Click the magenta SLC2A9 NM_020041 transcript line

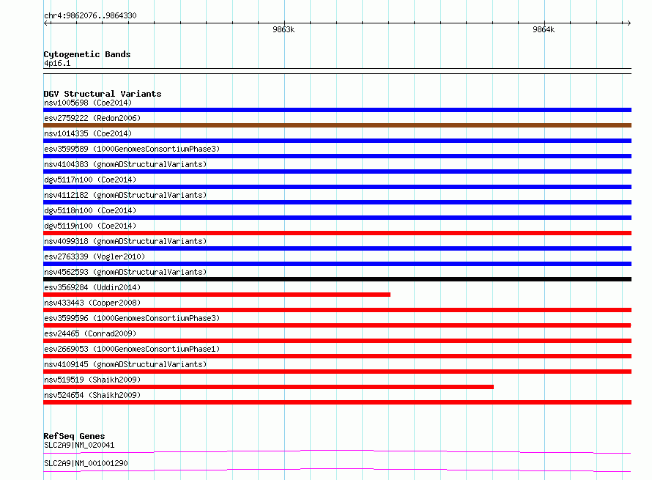(337, 451)
